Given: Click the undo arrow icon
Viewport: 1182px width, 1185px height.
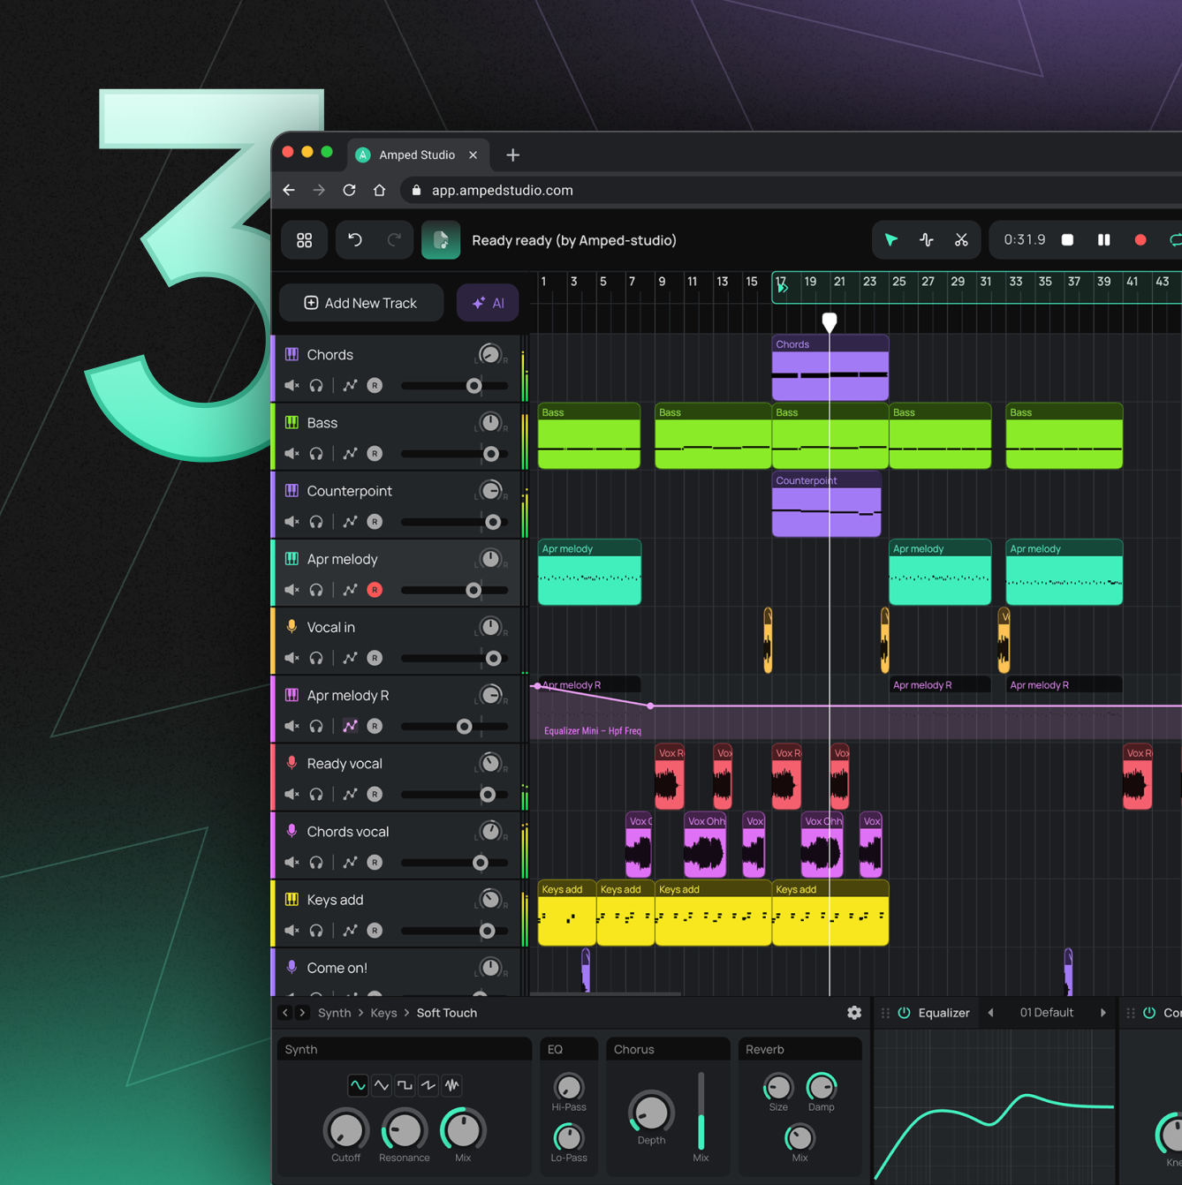Looking at the screenshot, I should [x=355, y=240].
